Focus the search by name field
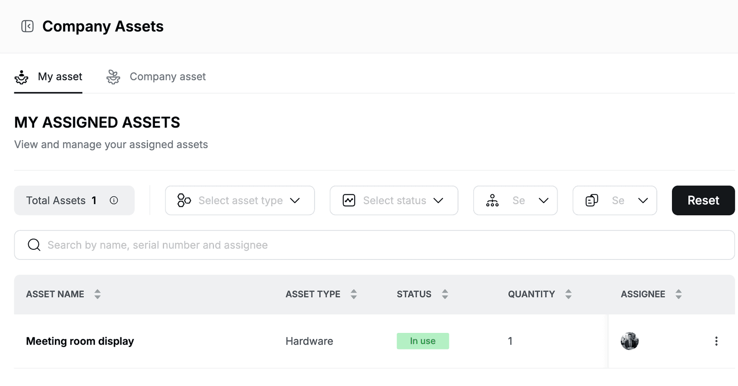The height and width of the screenshot is (386, 738). click(375, 245)
